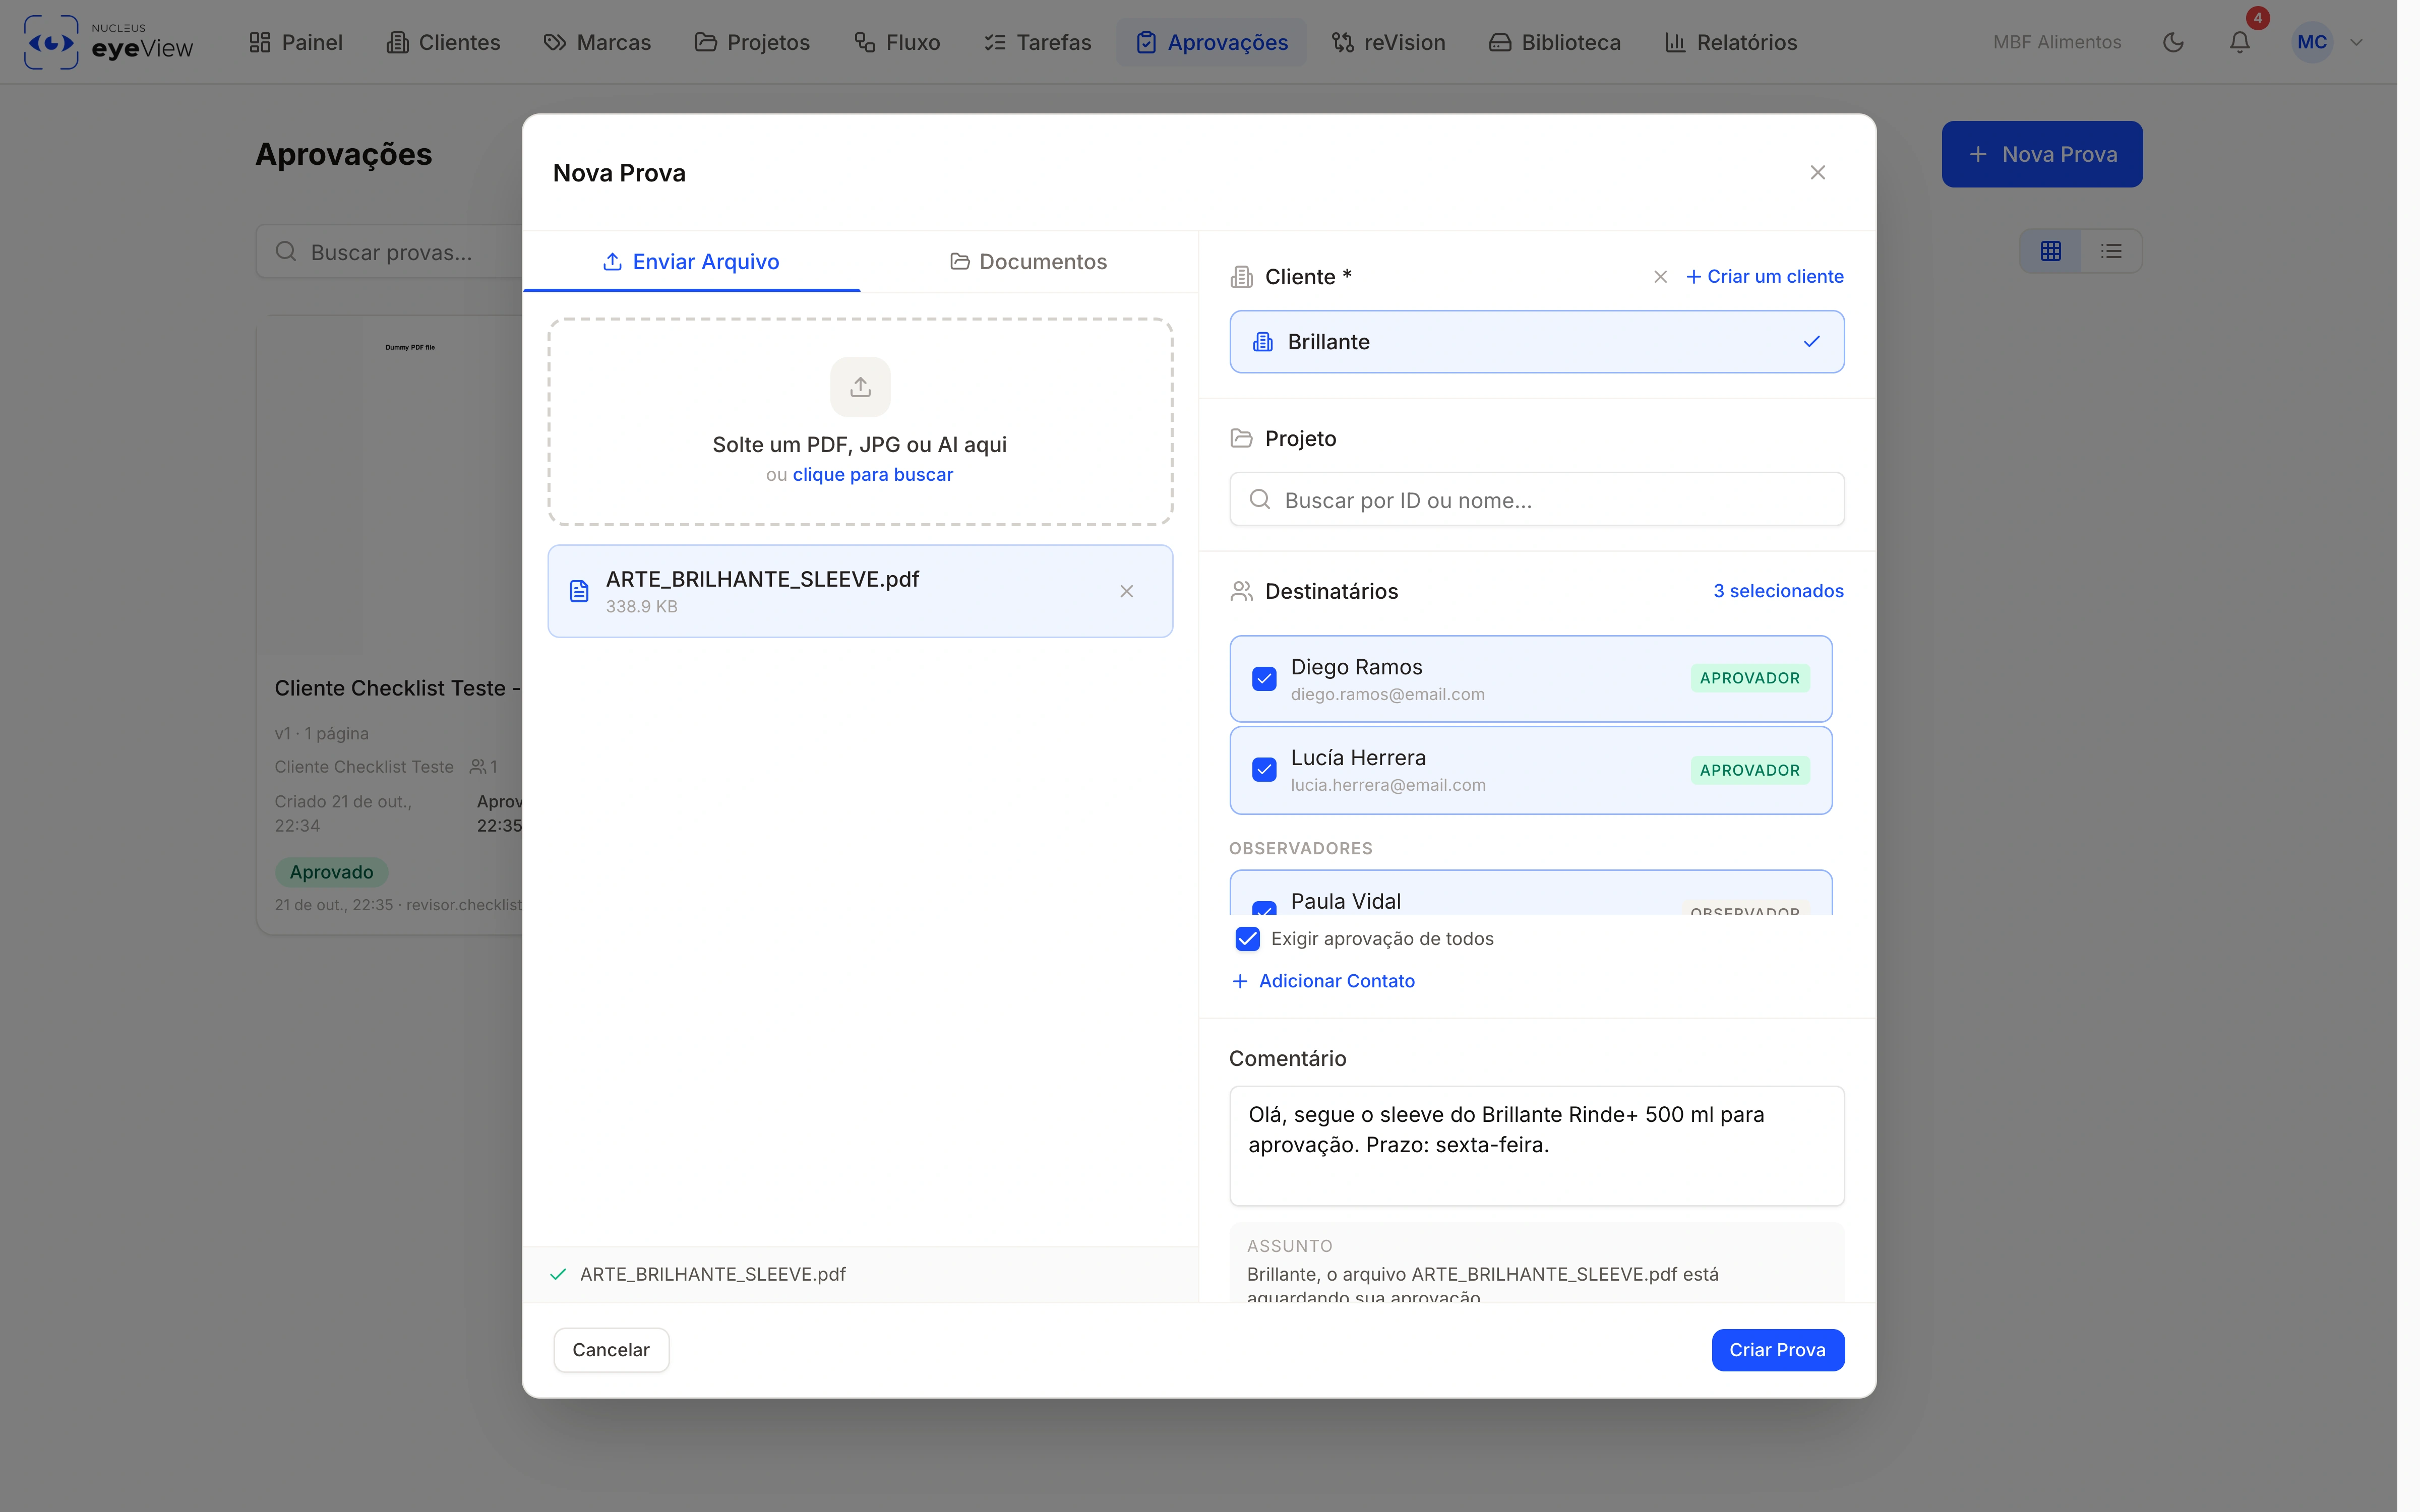Click Adicionar Contato link
The width and height of the screenshot is (2420, 1512).
(1323, 981)
